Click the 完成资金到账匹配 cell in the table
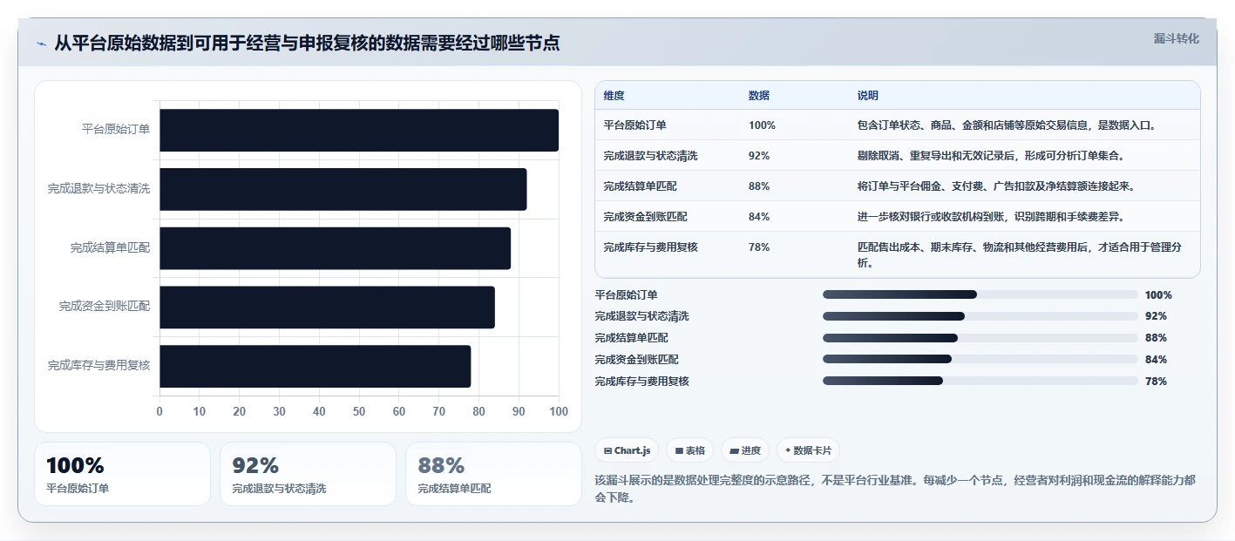The width and height of the screenshot is (1235, 541). [645, 217]
